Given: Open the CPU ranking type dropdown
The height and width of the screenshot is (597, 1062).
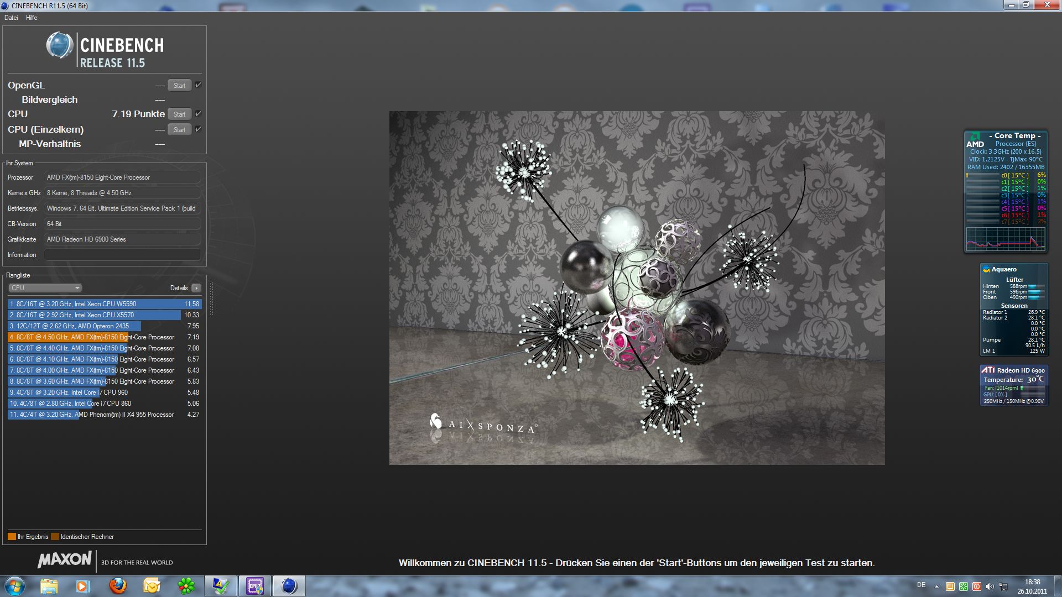Looking at the screenshot, I should pos(45,288).
